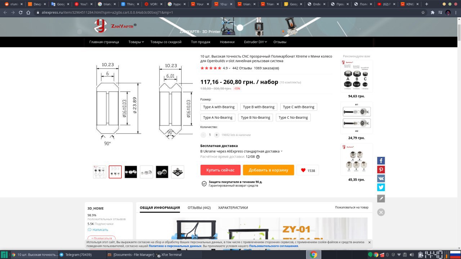The height and width of the screenshot is (259, 461).
Task: Share the product on VK
Action: coord(381,178)
